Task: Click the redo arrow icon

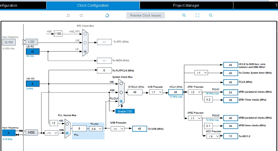Action: tap(81, 15)
